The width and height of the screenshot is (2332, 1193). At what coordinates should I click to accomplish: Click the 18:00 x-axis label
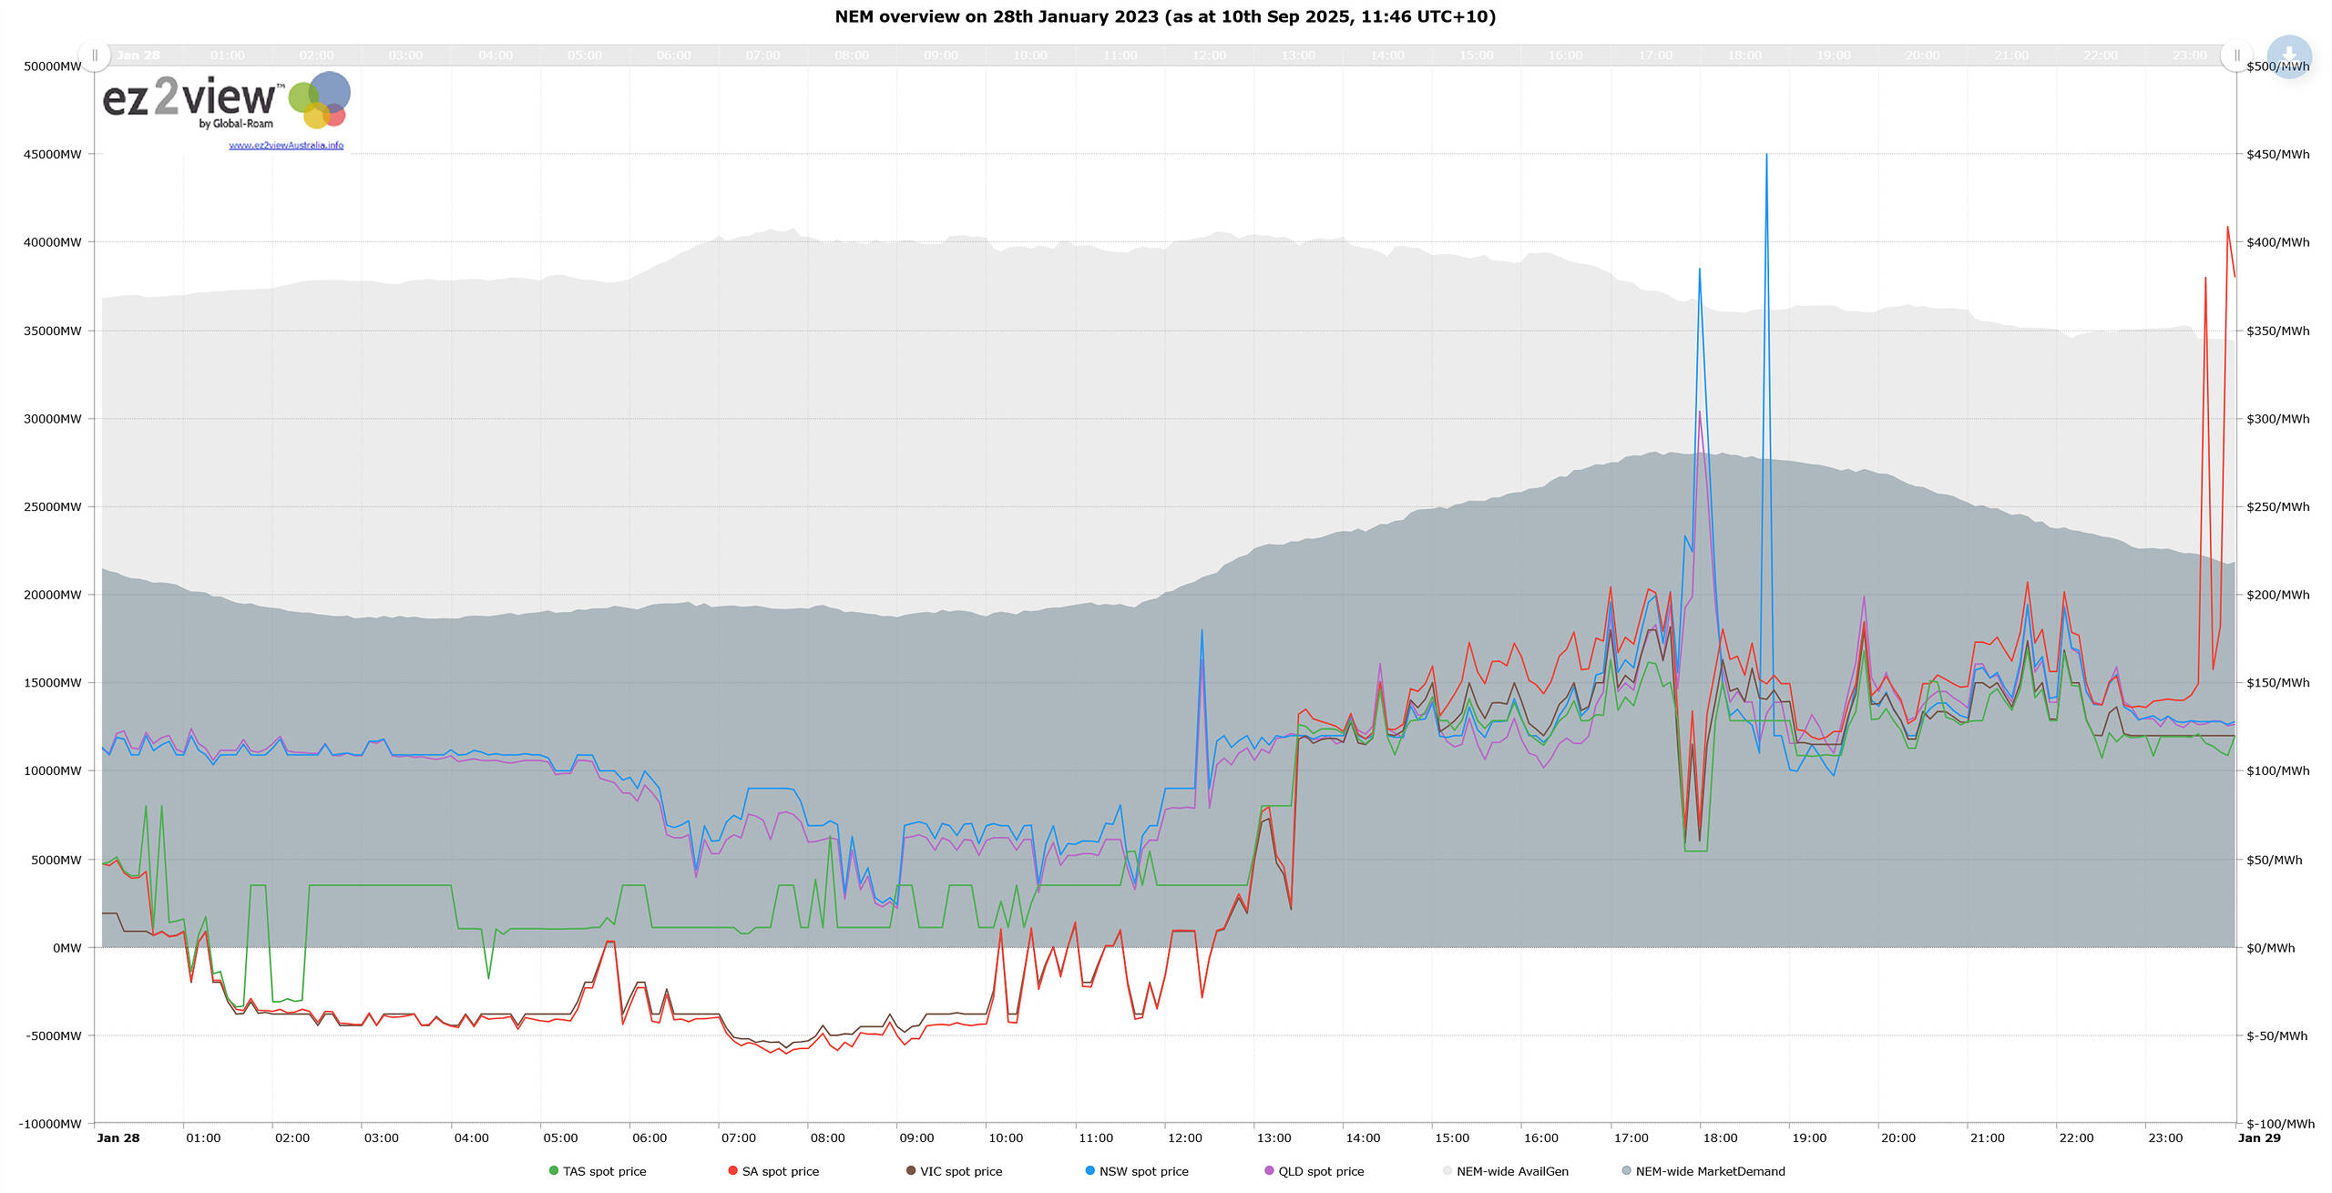pos(1720,1137)
